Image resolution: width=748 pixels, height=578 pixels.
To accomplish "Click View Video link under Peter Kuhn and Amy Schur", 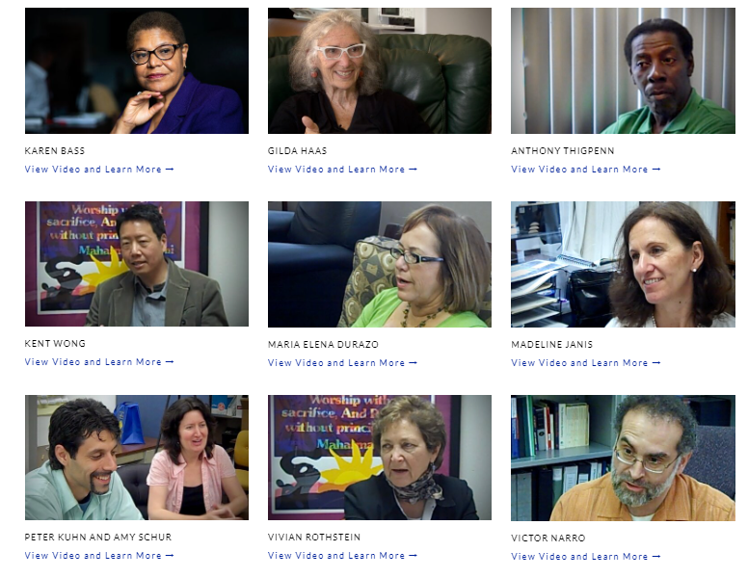I will click(x=99, y=556).
